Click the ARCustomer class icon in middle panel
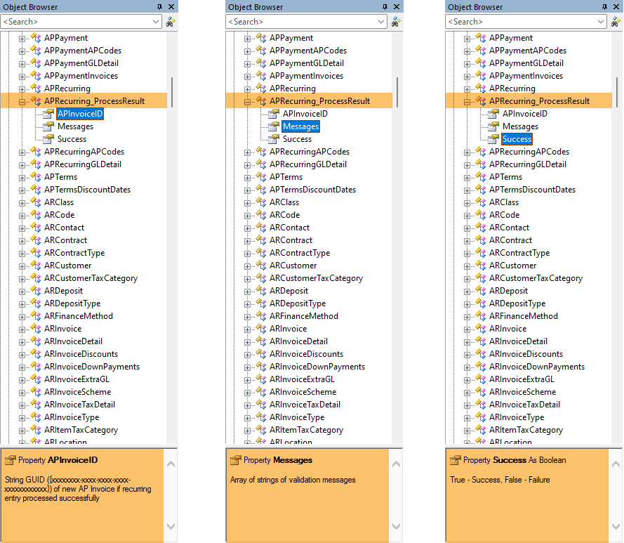The width and height of the screenshot is (624, 543). pos(261,266)
